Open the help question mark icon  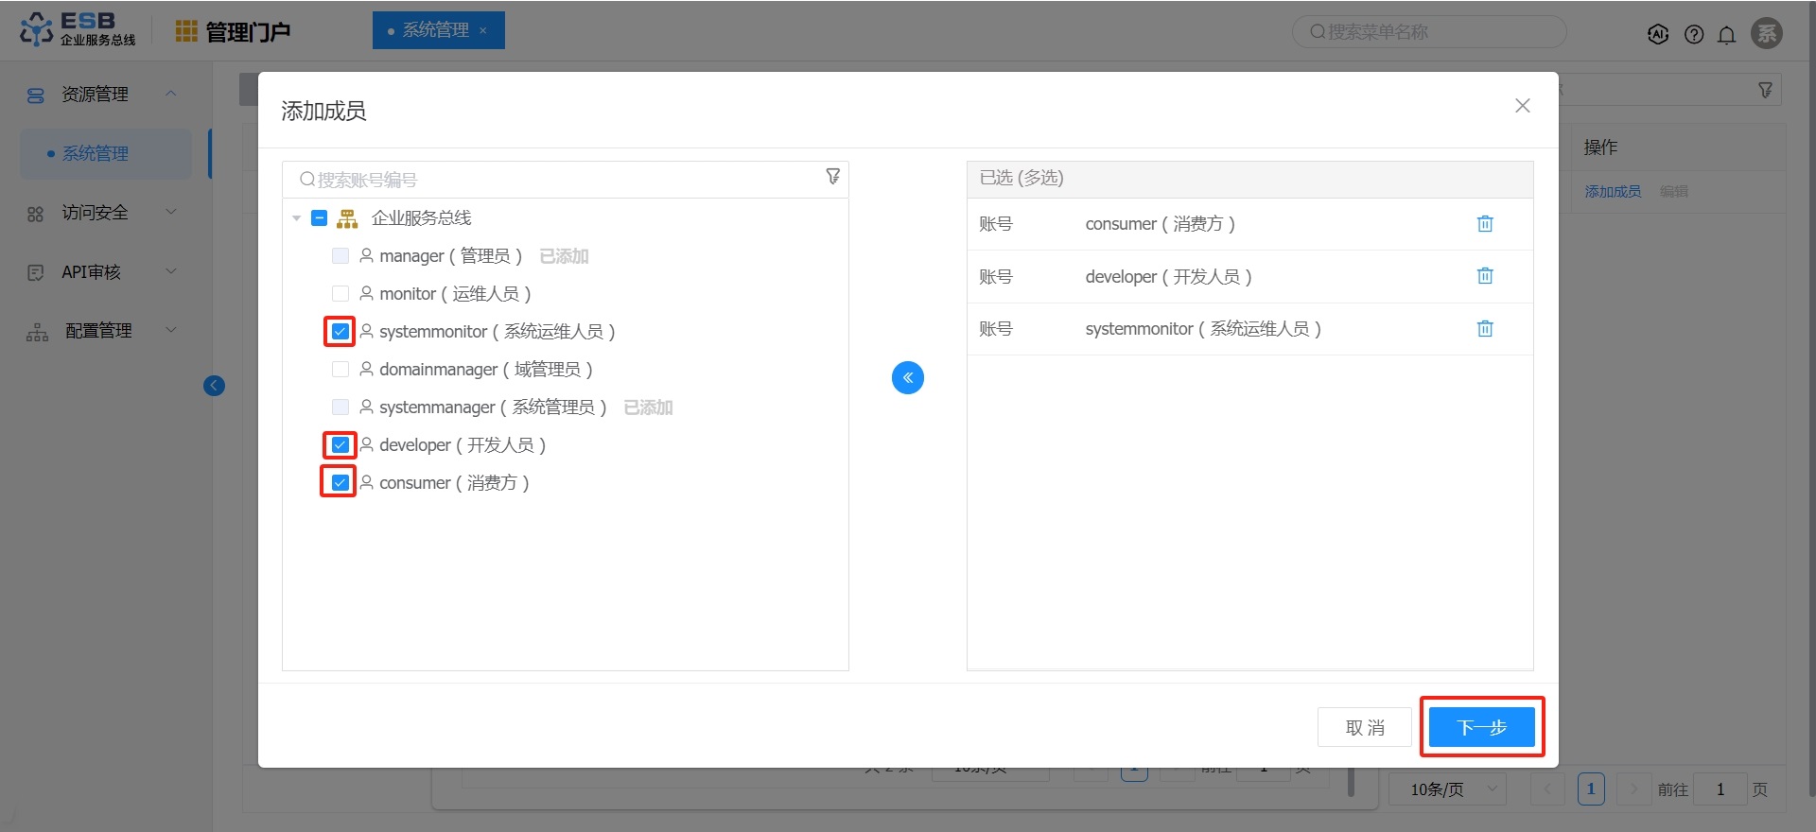coord(1694,34)
